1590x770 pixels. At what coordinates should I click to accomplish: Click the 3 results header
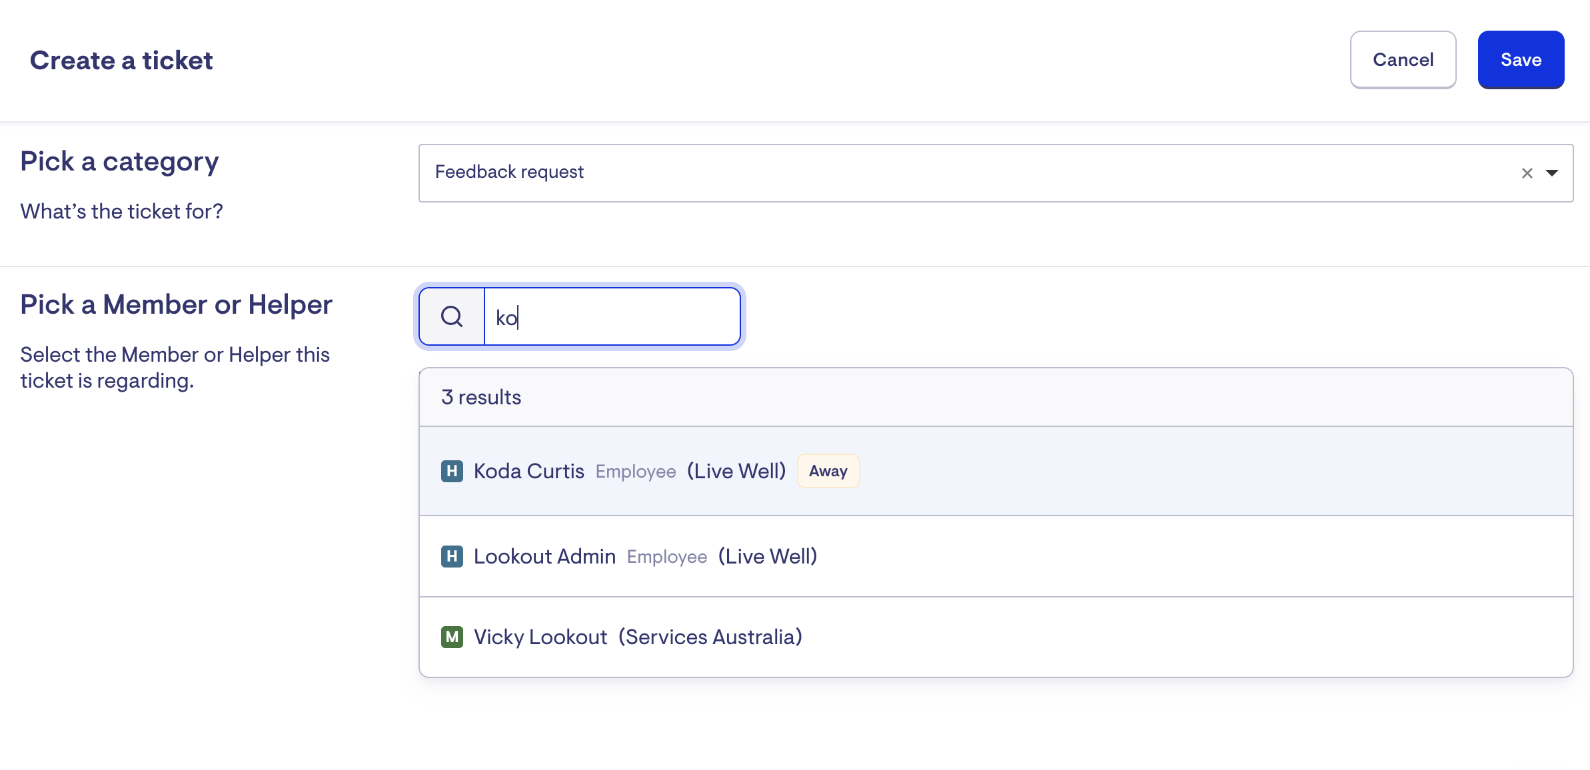(481, 398)
